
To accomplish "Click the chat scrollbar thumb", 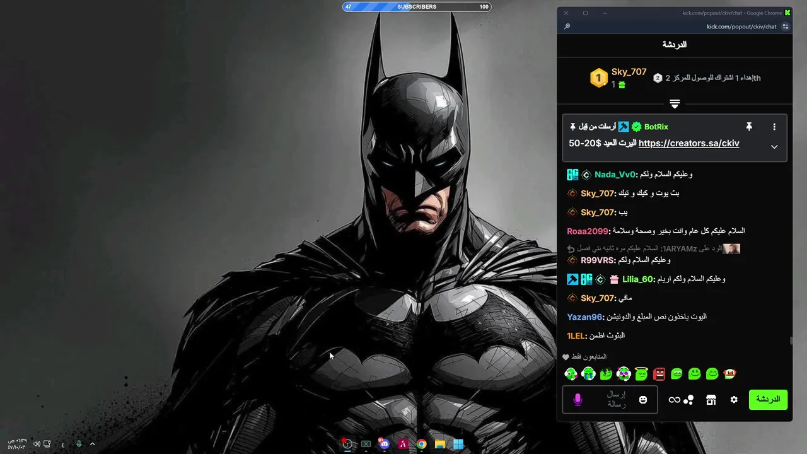I will [x=791, y=341].
